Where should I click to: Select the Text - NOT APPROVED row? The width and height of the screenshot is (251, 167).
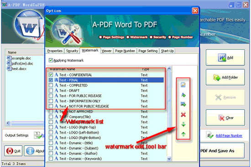coord(106,112)
